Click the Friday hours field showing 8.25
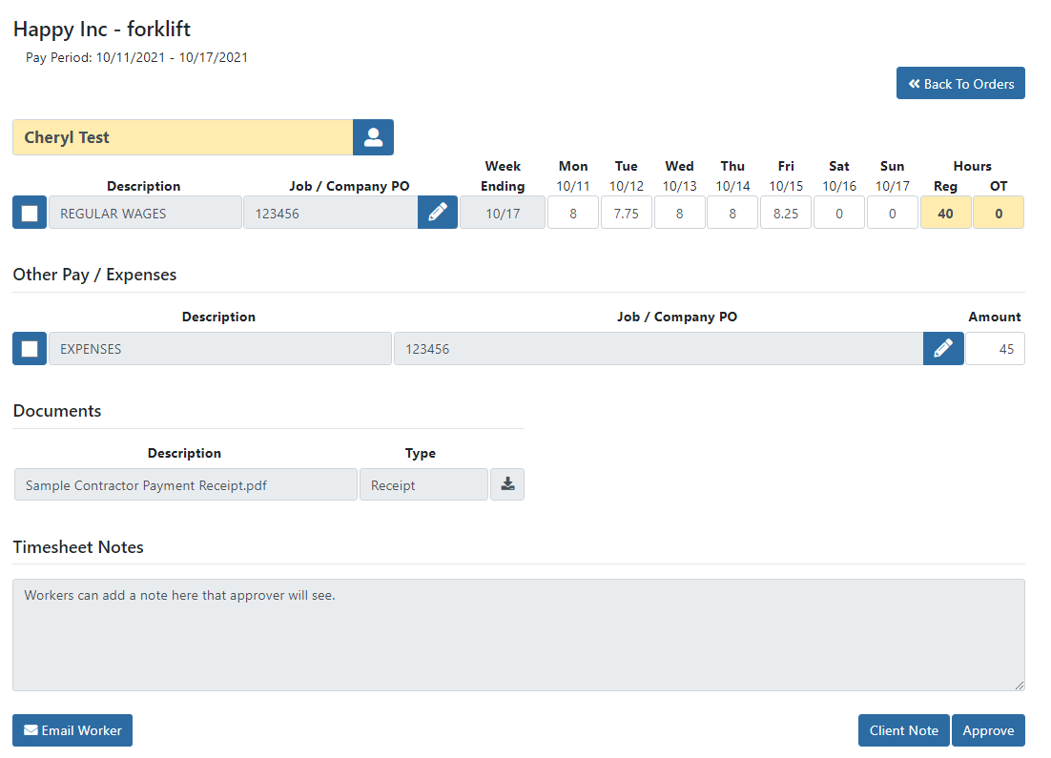 (x=786, y=213)
